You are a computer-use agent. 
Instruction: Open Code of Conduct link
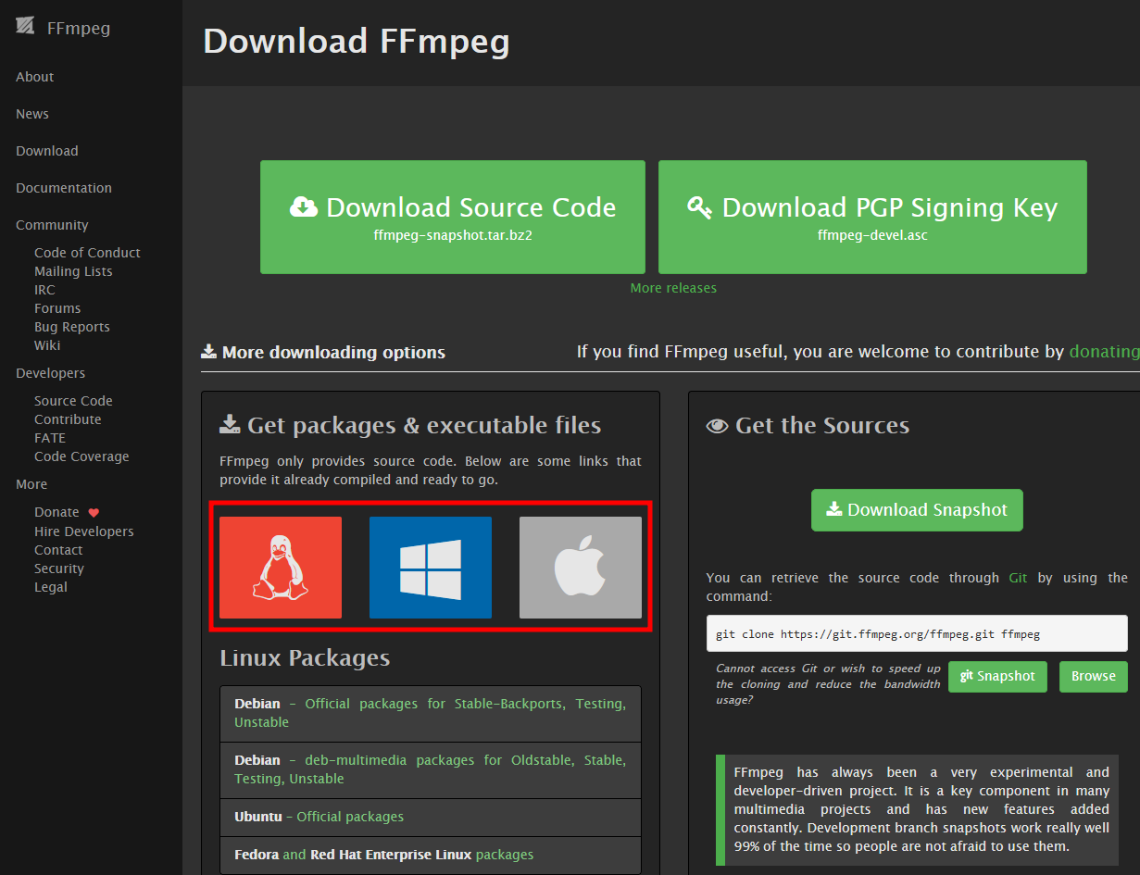[87, 253]
